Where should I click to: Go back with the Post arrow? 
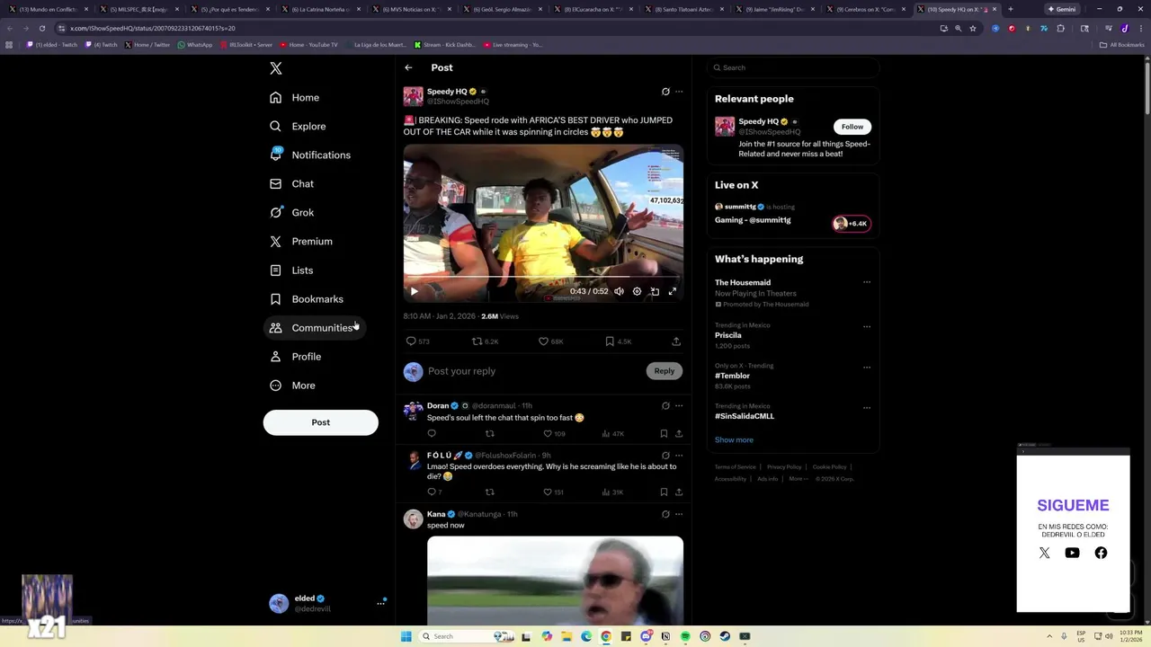[408, 67]
